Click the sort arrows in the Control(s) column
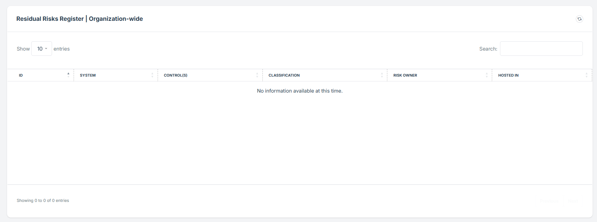The width and height of the screenshot is (597, 222). point(257,75)
